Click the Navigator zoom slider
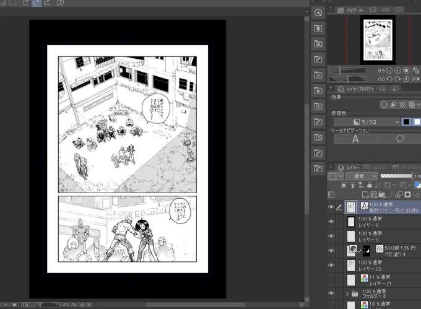This screenshot has height=309, width=421. coord(347,71)
